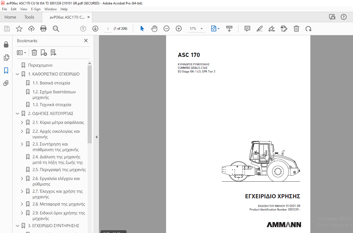
Task: Rotate the page view clockwise
Action: (308, 29)
